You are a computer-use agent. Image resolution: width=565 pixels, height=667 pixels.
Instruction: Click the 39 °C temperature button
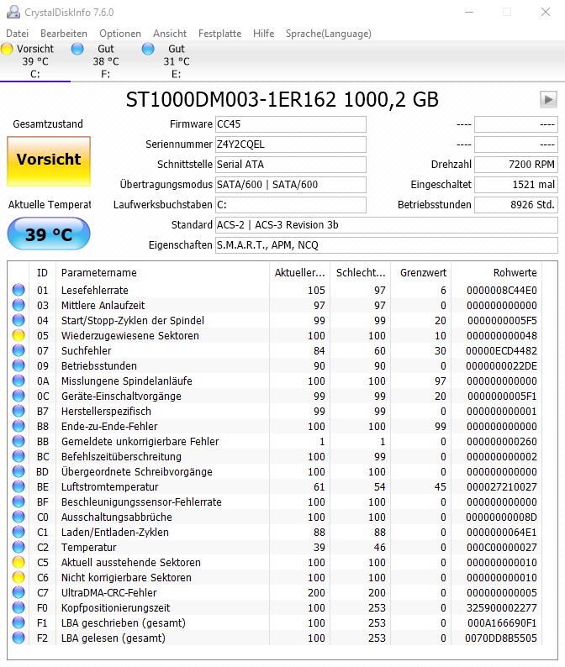pos(49,234)
